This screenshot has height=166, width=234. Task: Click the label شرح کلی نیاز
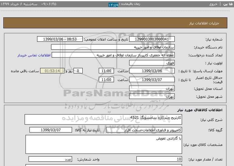coord(211,120)
